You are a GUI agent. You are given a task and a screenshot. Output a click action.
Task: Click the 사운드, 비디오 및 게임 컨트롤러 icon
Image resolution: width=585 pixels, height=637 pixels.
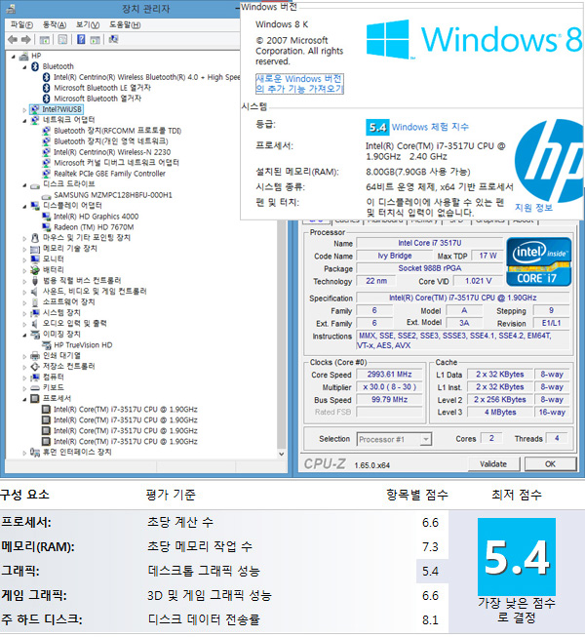tap(35, 292)
